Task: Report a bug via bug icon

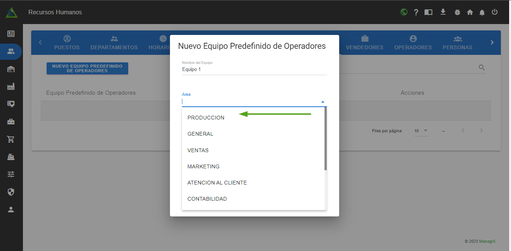Action: click(457, 12)
